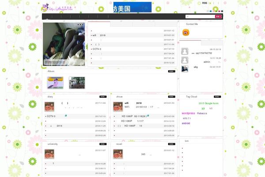Open zhixue featured post 'wifi 2018'

133,103
